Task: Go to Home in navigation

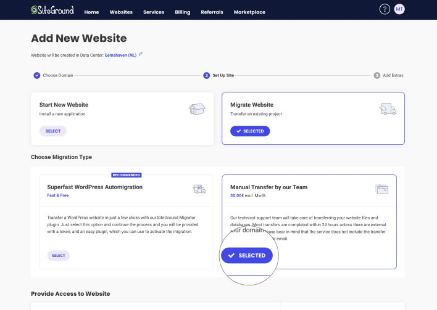Action: (x=91, y=12)
